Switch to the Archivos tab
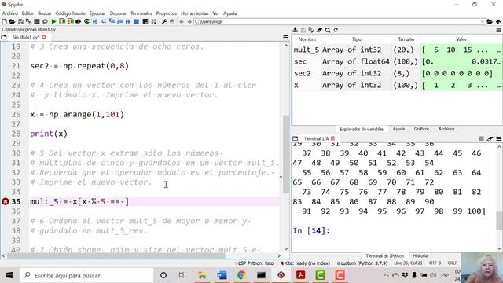 tap(446, 129)
